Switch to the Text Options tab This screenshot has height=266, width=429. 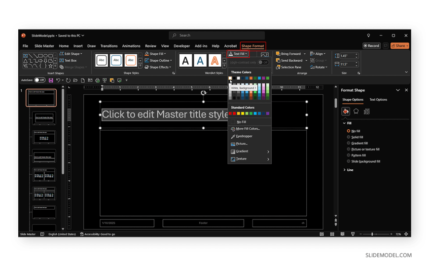(378, 100)
